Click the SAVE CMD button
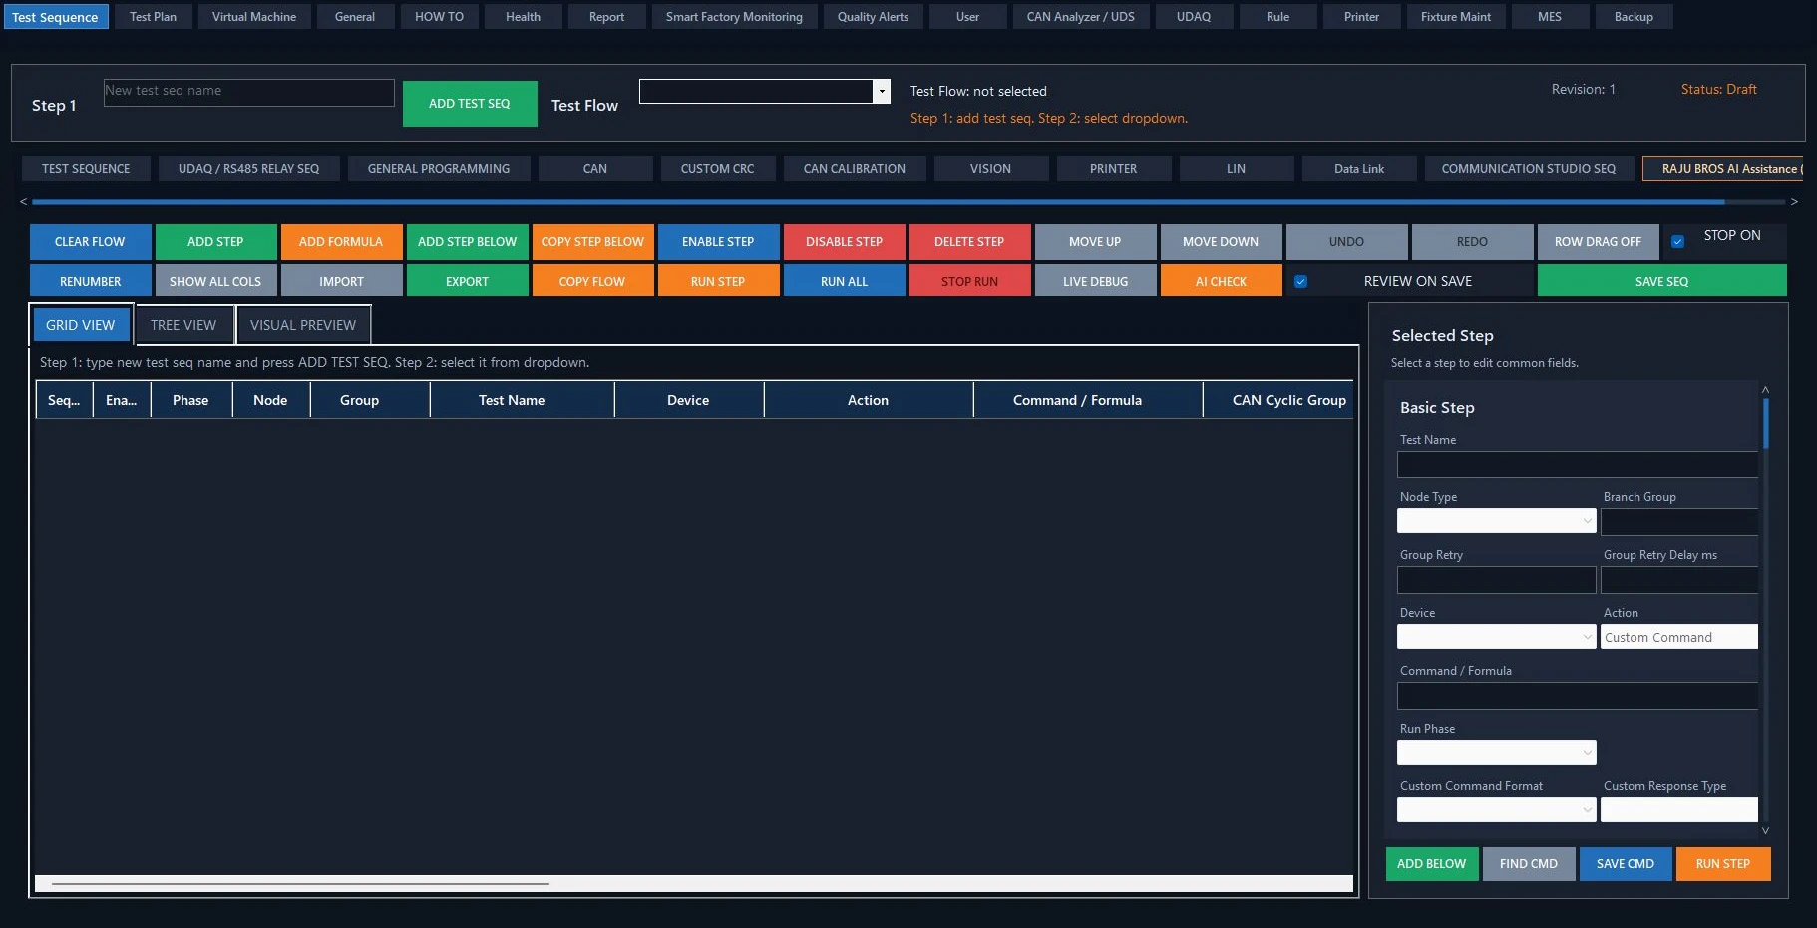The image size is (1817, 928). pyautogui.click(x=1625, y=864)
